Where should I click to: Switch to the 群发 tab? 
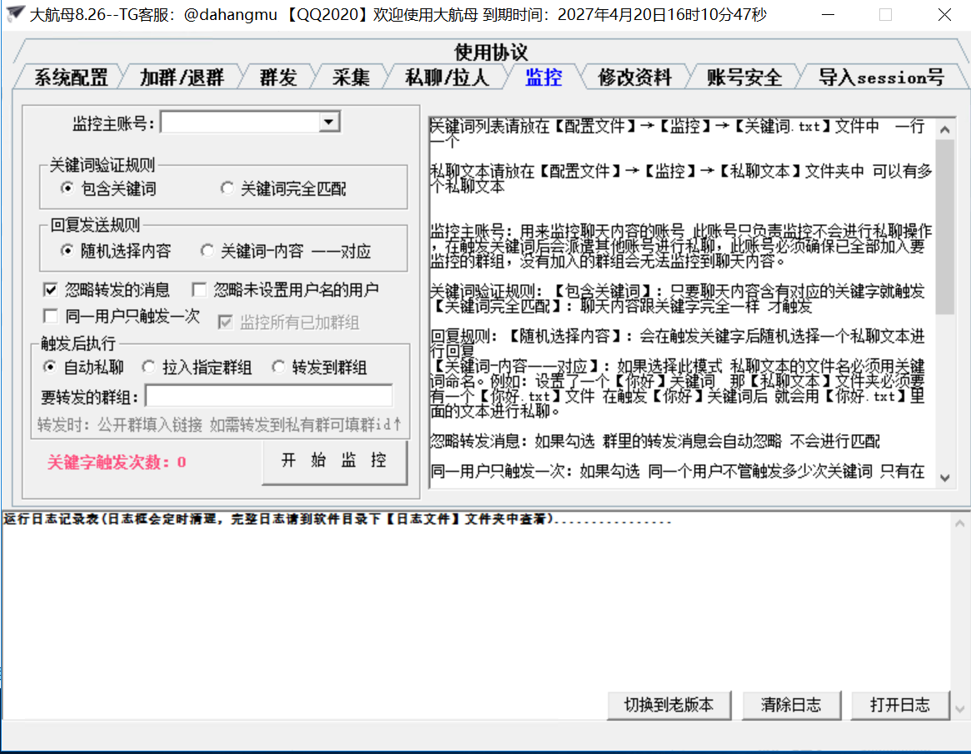(278, 77)
